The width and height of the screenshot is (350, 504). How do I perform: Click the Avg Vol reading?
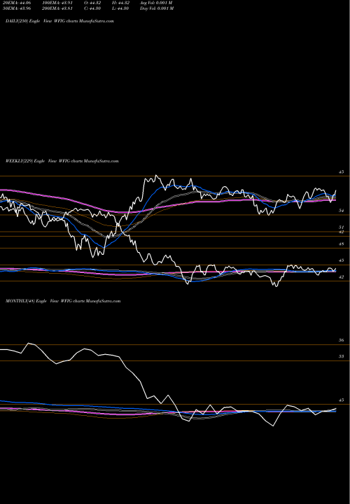(x=156, y=3)
